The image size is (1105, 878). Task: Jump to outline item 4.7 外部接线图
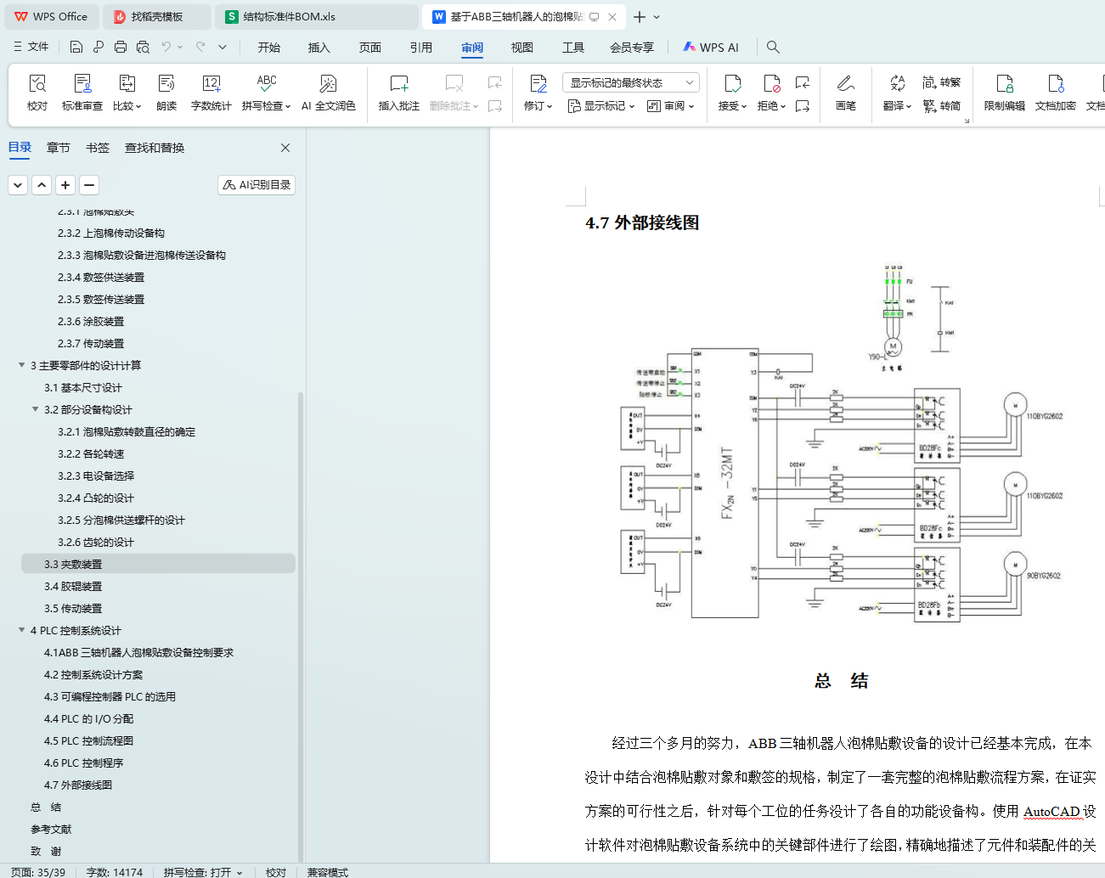(78, 785)
